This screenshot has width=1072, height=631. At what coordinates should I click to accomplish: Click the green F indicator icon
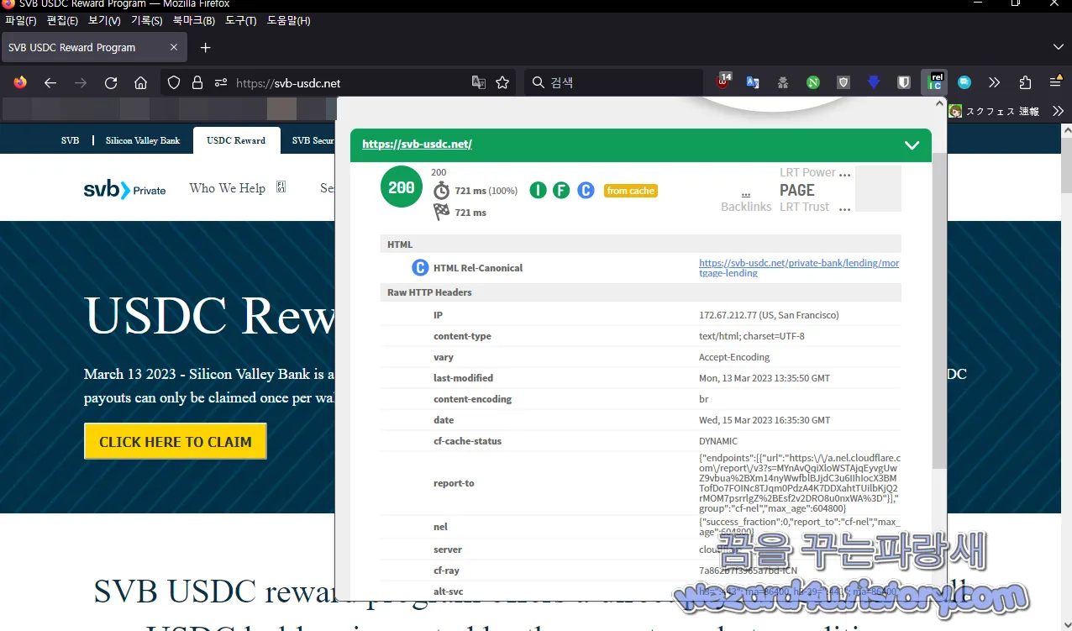point(561,191)
